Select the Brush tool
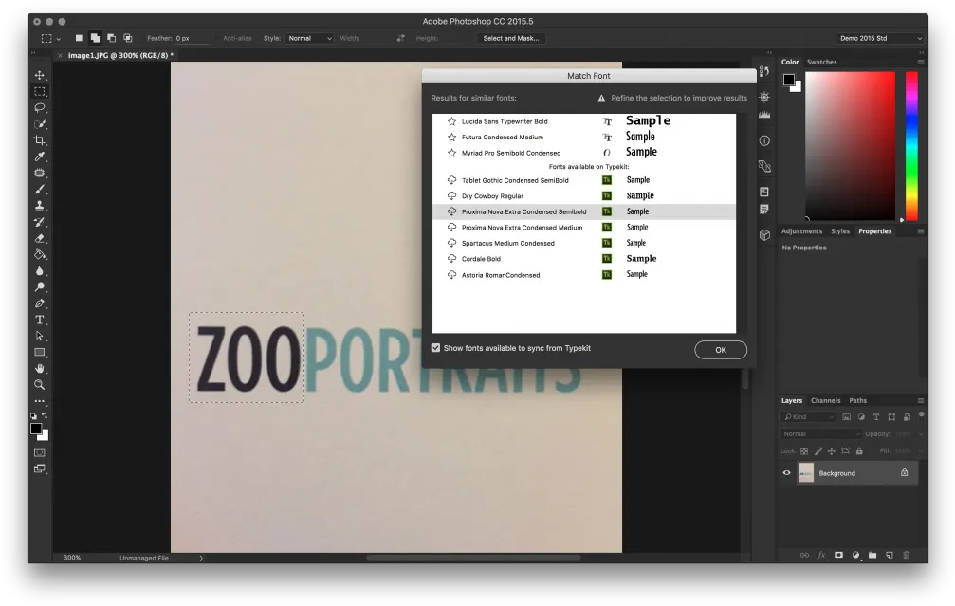 point(40,190)
